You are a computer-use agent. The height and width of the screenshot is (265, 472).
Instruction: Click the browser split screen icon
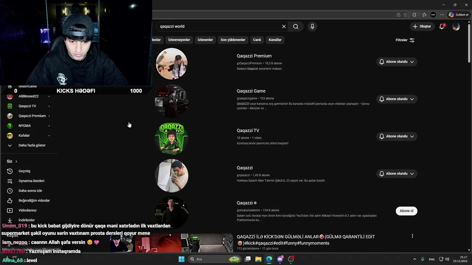pos(398,15)
